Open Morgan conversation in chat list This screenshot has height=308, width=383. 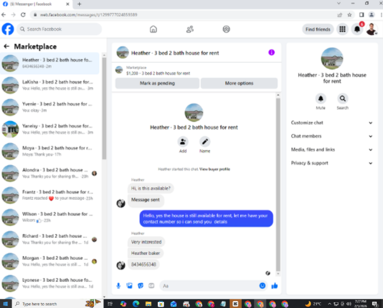point(50,261)
